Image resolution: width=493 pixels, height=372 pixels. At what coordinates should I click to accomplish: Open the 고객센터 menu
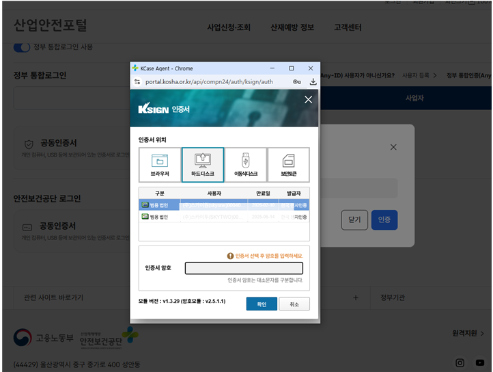(348, 27)
